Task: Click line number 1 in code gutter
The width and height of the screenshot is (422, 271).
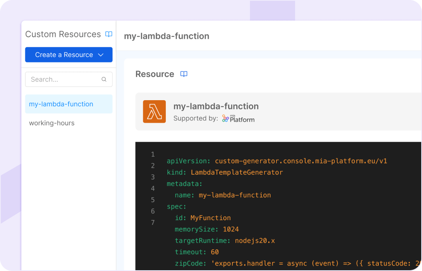Action: point(153,155)
